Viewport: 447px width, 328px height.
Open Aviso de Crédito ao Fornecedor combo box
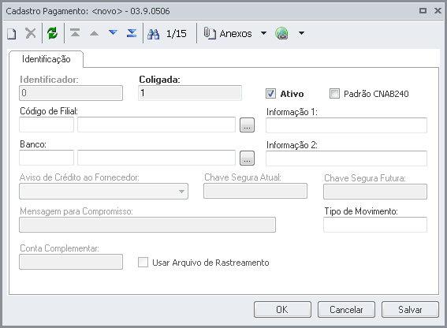(x=103, y=192)
